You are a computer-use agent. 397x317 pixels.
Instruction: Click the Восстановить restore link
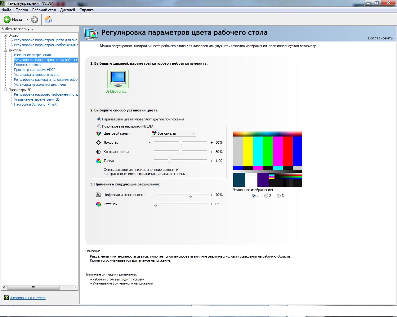(x=380, y=38)
